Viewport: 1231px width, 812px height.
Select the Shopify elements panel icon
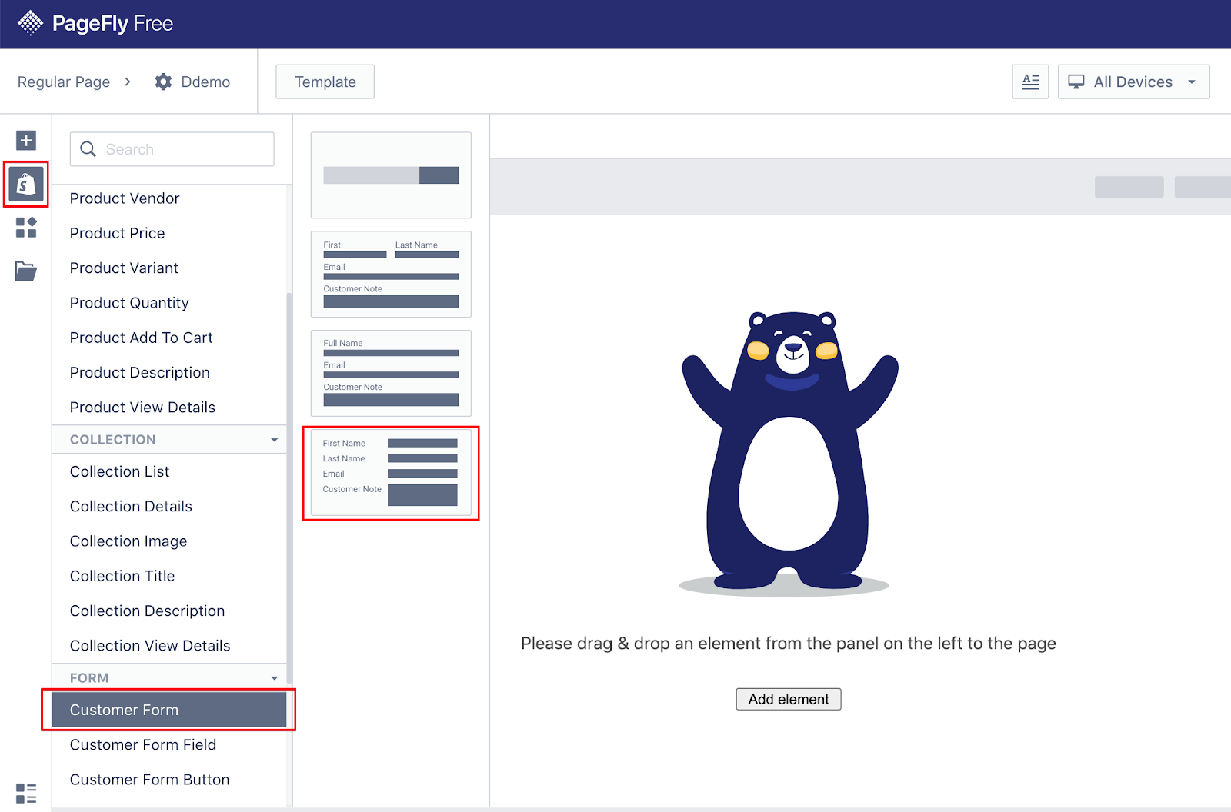(x=25, y=185)
